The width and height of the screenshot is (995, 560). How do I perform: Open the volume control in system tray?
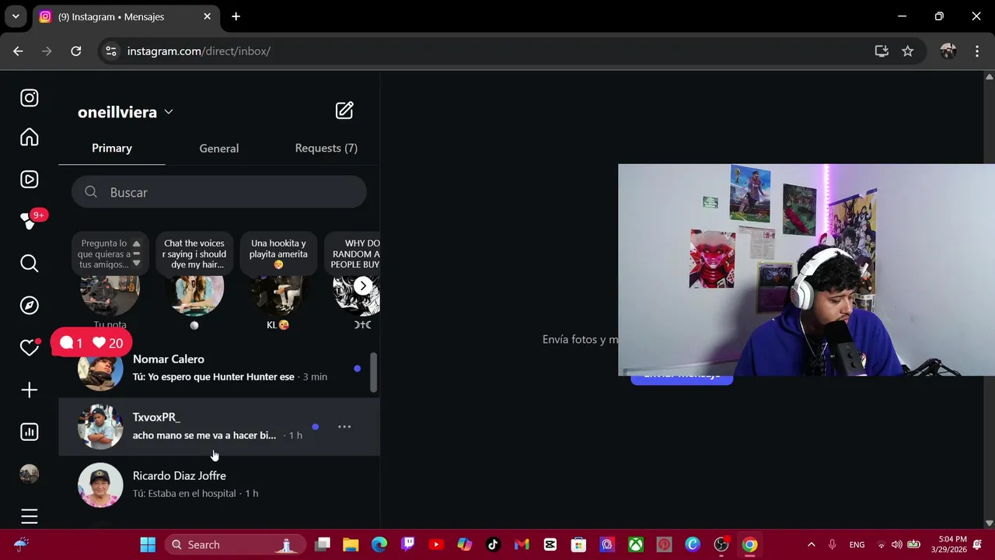point(897,544)
